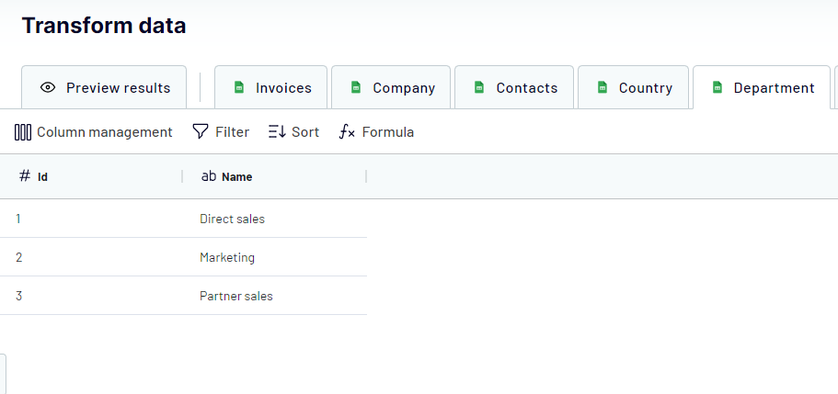Click the Filter funnel icon
Screen dimensions: 838x394
pos(200,132)
